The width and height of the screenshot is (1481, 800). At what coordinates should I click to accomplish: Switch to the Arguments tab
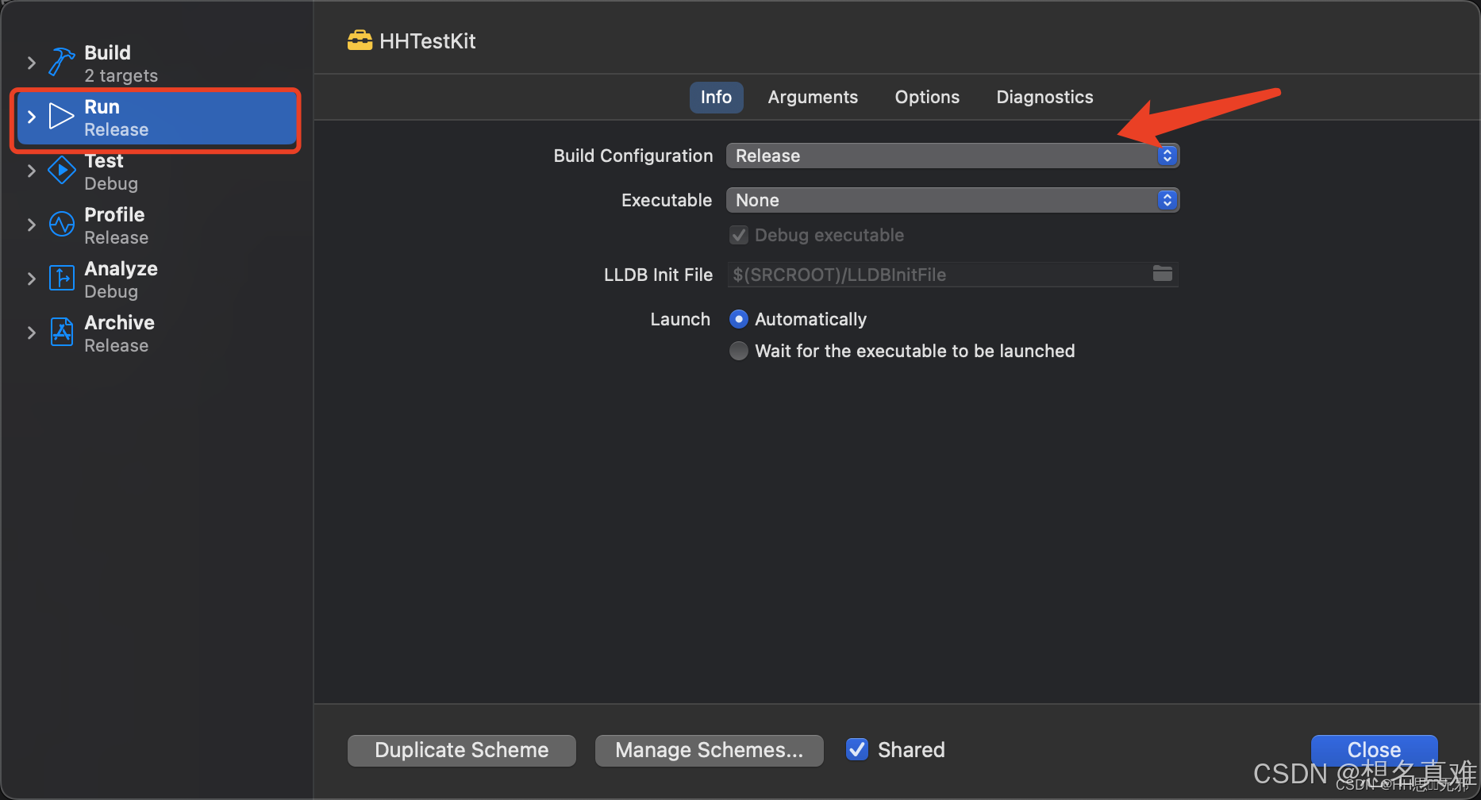pos(812,97)
